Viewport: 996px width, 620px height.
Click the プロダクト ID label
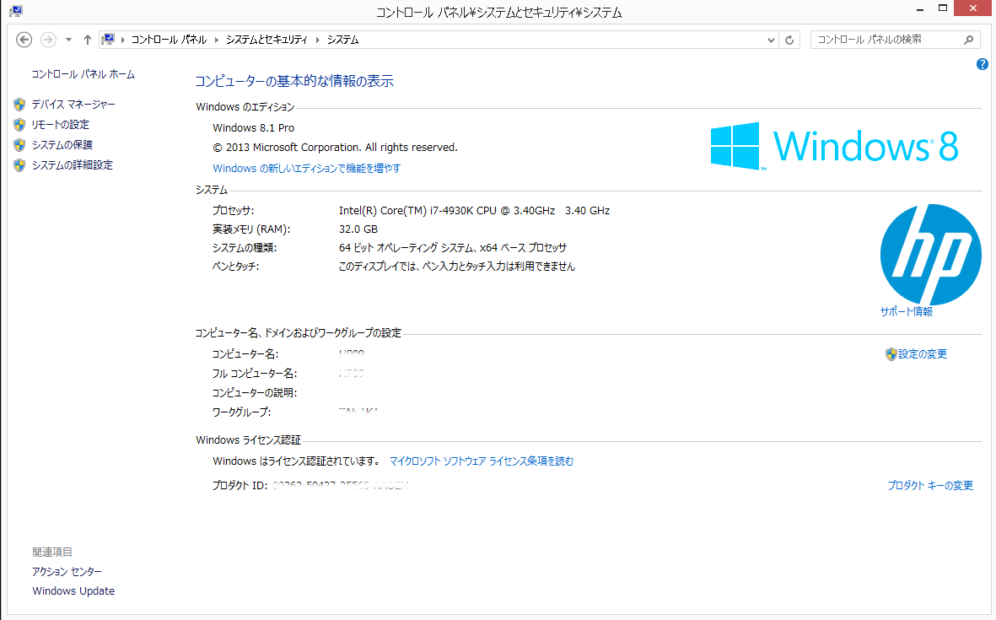pyautogui.click(x=240, y=485)
